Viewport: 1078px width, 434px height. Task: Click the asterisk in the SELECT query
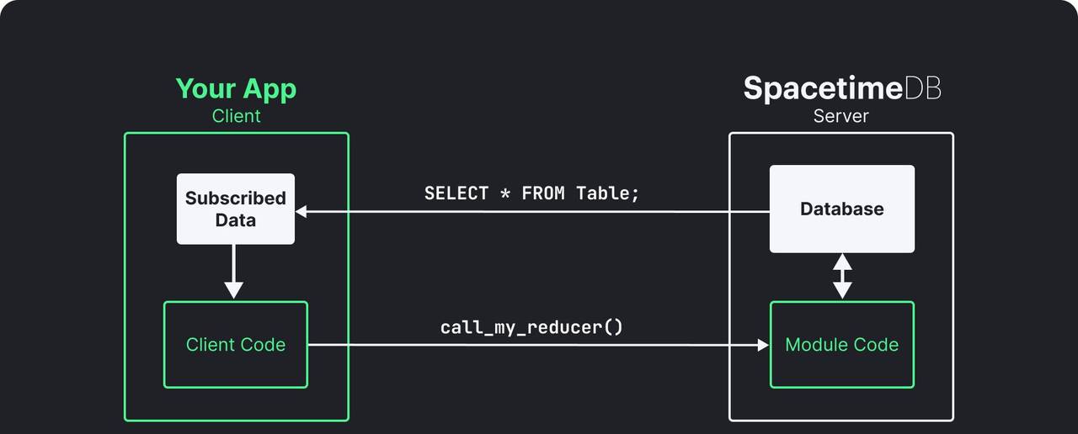505,193
